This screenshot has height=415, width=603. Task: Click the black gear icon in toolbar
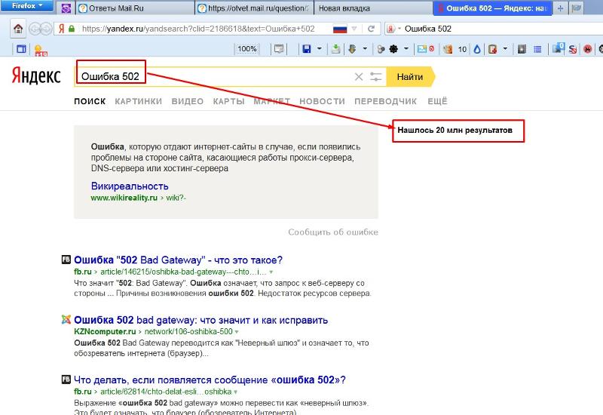pyautogui.click(x=393, y=49)
